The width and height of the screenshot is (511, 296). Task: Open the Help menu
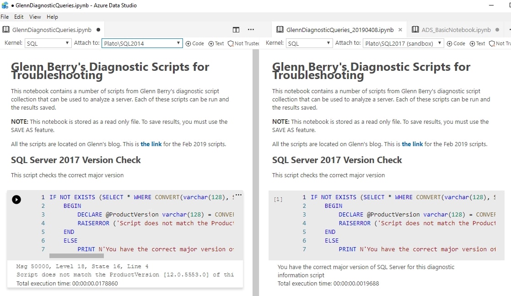click(x=52, y=17)
